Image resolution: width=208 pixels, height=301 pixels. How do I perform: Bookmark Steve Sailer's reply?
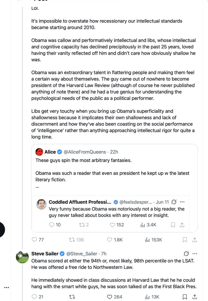coord(185,297)
